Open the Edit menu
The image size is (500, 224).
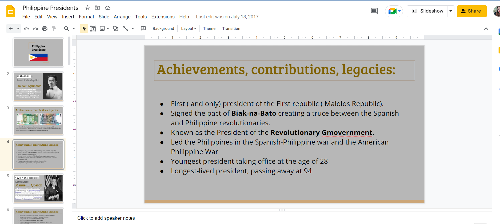[x=38, y=17]
